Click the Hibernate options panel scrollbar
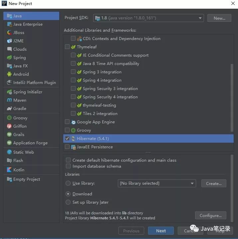This screenshot has height=239, width=238. tap(232, 188)
